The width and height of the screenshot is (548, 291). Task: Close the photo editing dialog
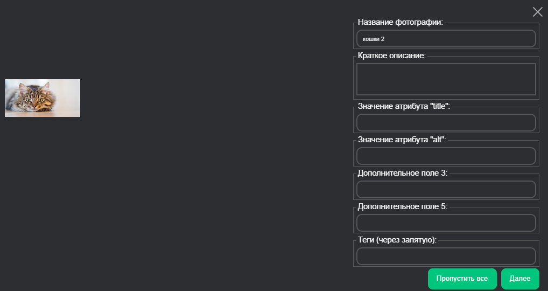537,12
